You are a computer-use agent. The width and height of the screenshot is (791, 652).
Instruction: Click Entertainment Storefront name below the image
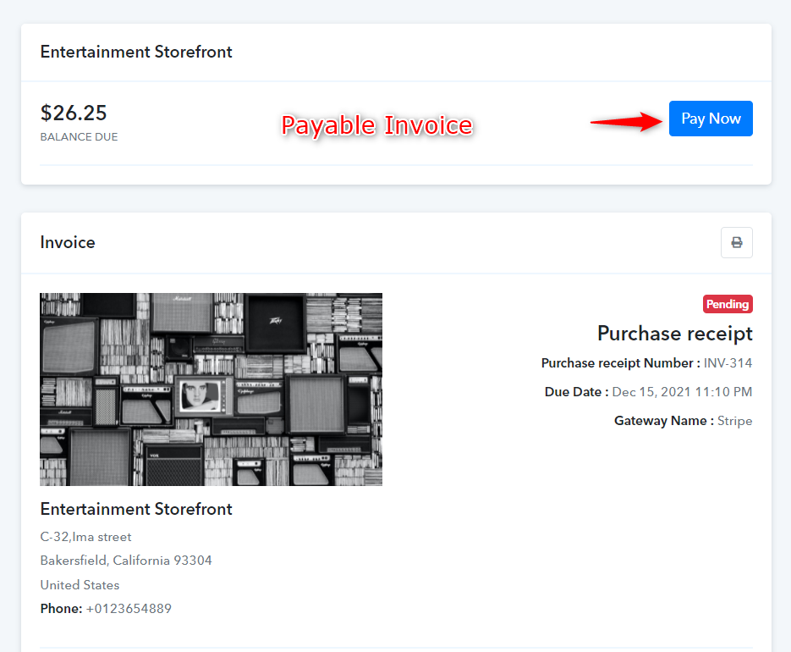[x=136, y=509]
